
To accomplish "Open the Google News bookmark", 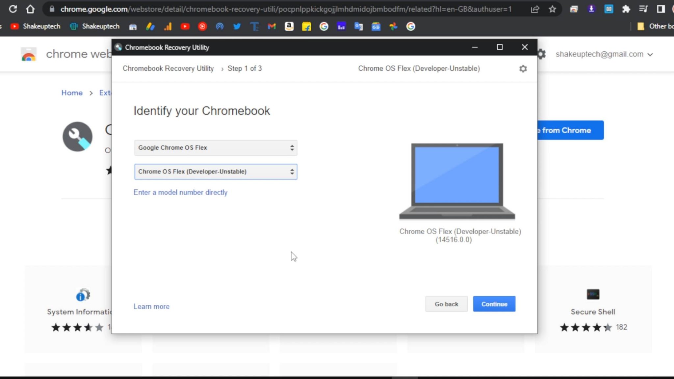I will pos(376,26).
